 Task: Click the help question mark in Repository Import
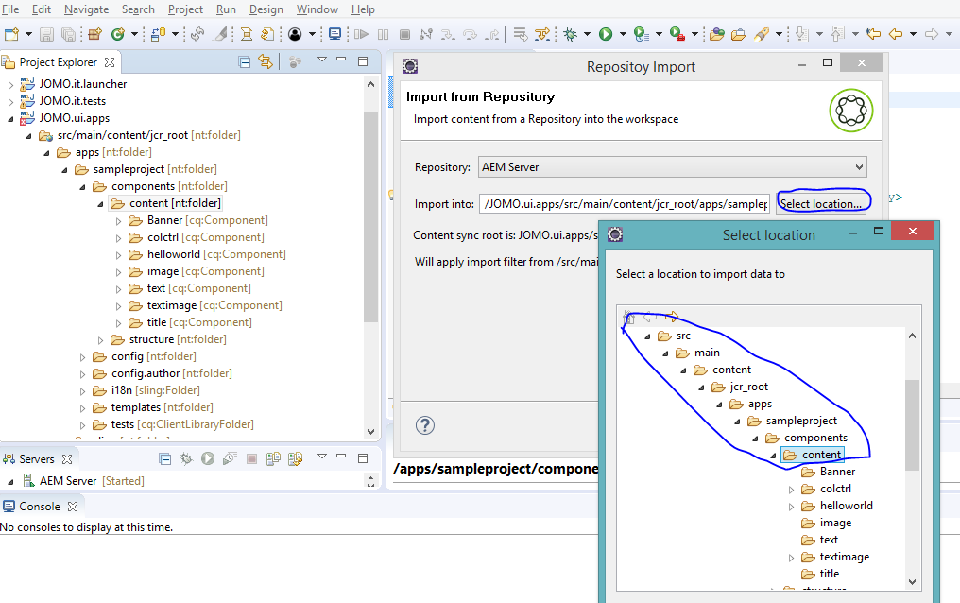[425, 425]
